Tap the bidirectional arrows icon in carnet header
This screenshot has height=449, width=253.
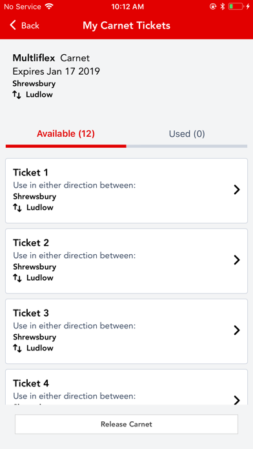pyautogui.click(x=17, y=95)
